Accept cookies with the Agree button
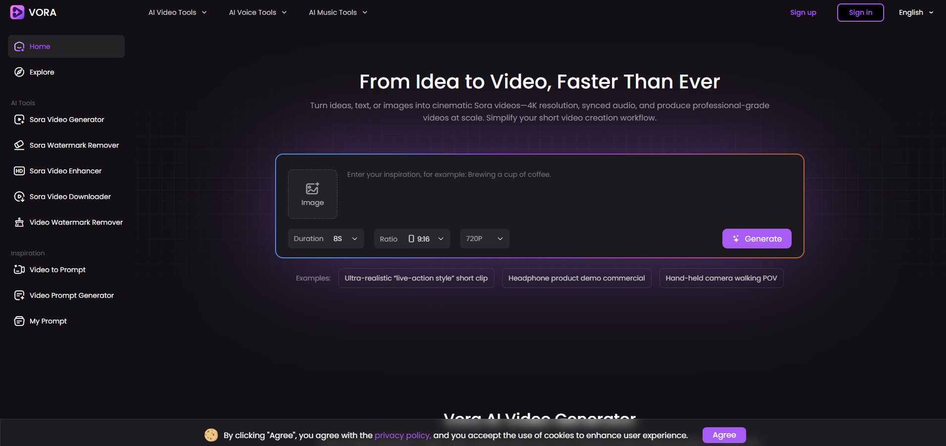The width and height of the screenshot is (946, 446). (724, 435)
